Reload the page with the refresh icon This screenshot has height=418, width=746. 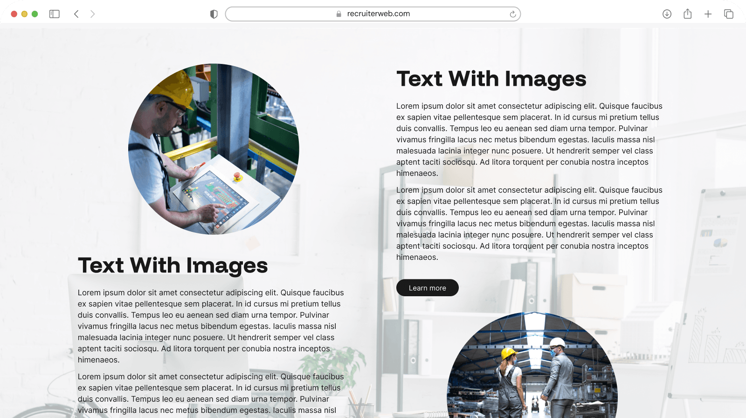tap(513, 14)
